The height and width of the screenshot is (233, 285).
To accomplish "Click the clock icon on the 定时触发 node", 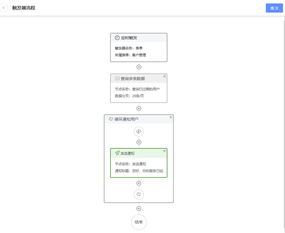I will point(117,37).
